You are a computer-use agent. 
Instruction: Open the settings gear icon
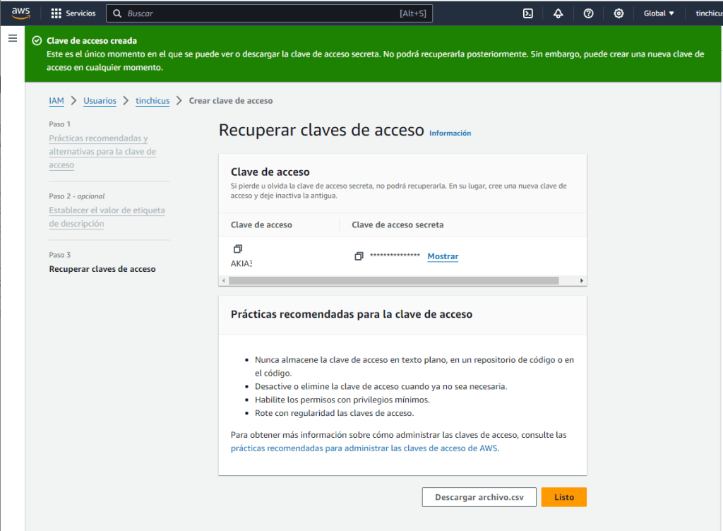point(619,13)
